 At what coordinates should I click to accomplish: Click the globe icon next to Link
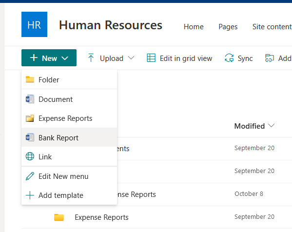tap(30, 156)
